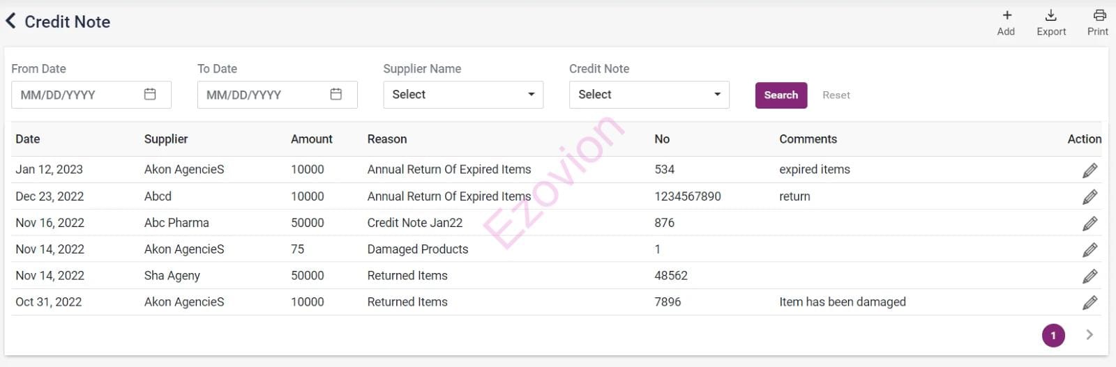Click the Reset link
This screenshot has height=367, width=1116.
pyautogui.click(x=836, y=95)
